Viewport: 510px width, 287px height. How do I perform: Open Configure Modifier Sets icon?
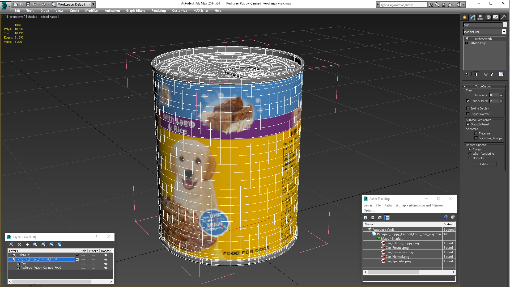click(501, 74)
